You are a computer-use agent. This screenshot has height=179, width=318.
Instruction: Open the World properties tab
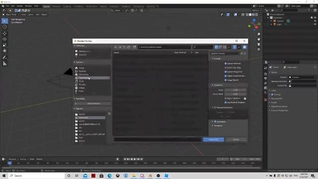265,92
